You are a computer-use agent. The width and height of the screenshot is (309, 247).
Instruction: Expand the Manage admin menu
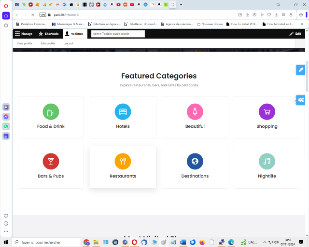coord(24,34)
